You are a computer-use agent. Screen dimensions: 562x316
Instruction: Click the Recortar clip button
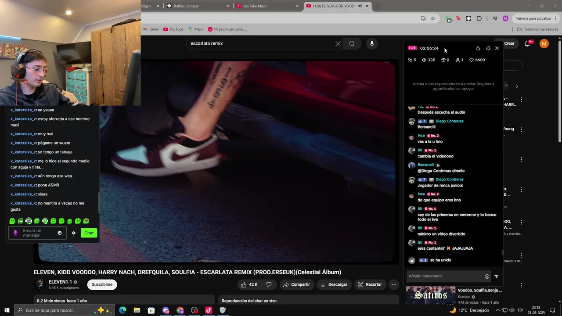[370, 284]
